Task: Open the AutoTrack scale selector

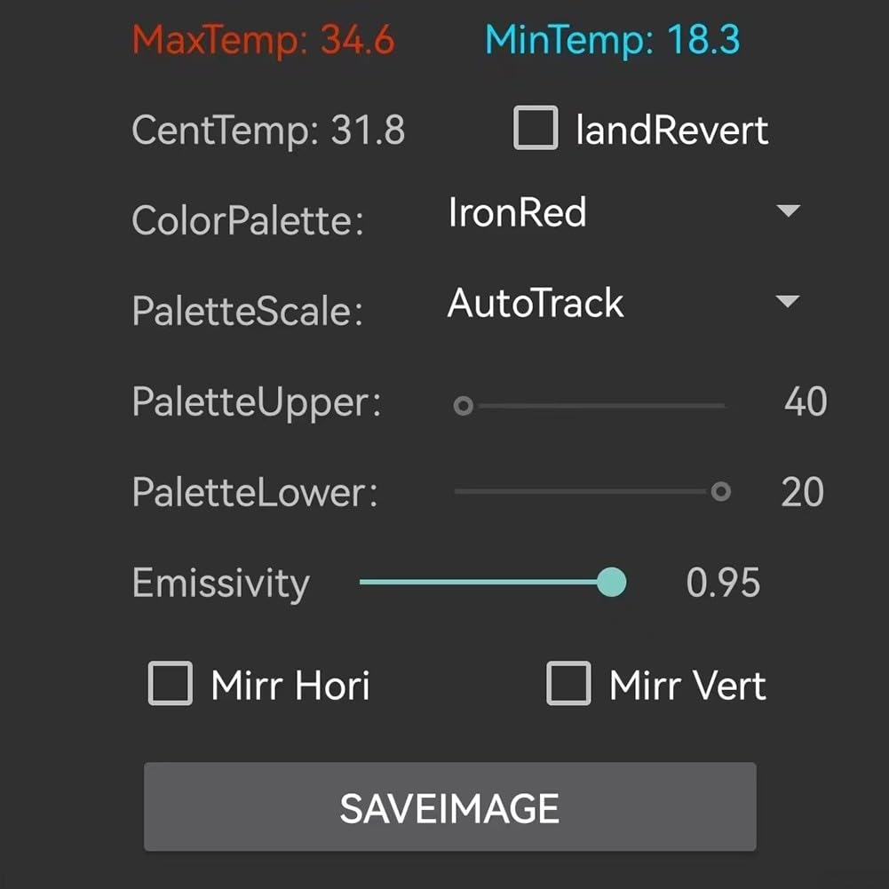Action: point(623,302)
